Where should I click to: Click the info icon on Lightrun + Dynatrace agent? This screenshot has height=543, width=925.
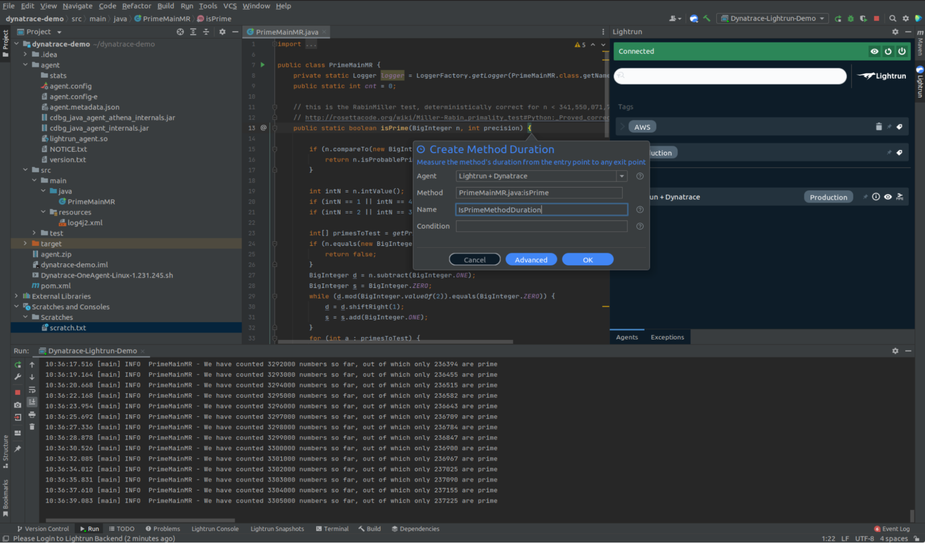tap(876, 197)
